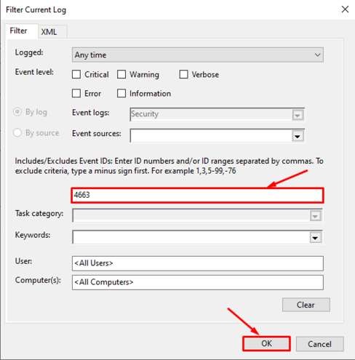The height and width of the screenshot is (360, 355).
Task: Expand the Event logs dropdown arrow
Action: coord(298,115)
